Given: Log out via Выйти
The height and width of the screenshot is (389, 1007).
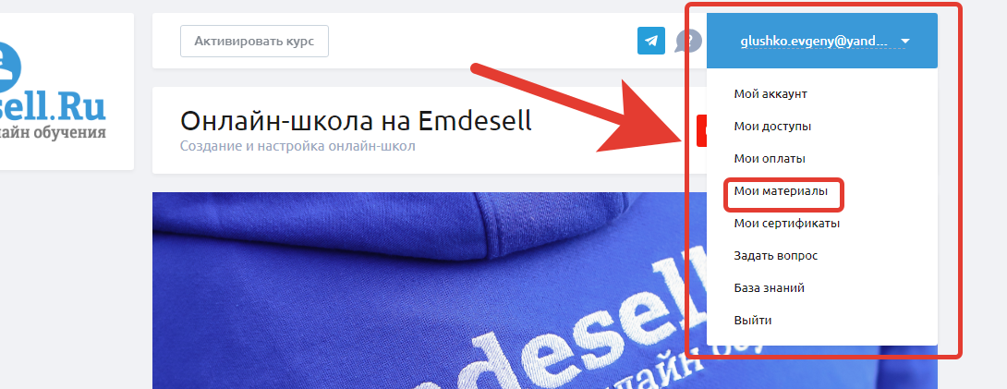Looking at the screenshot, I should (x=753, y=321).
